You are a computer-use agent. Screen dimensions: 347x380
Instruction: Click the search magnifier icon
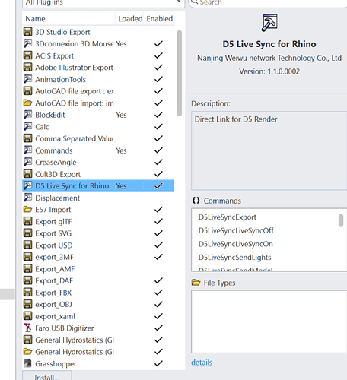194,2
